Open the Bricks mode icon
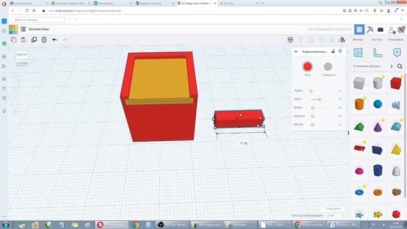Screen dimensions: 407x229 [380, 29]
